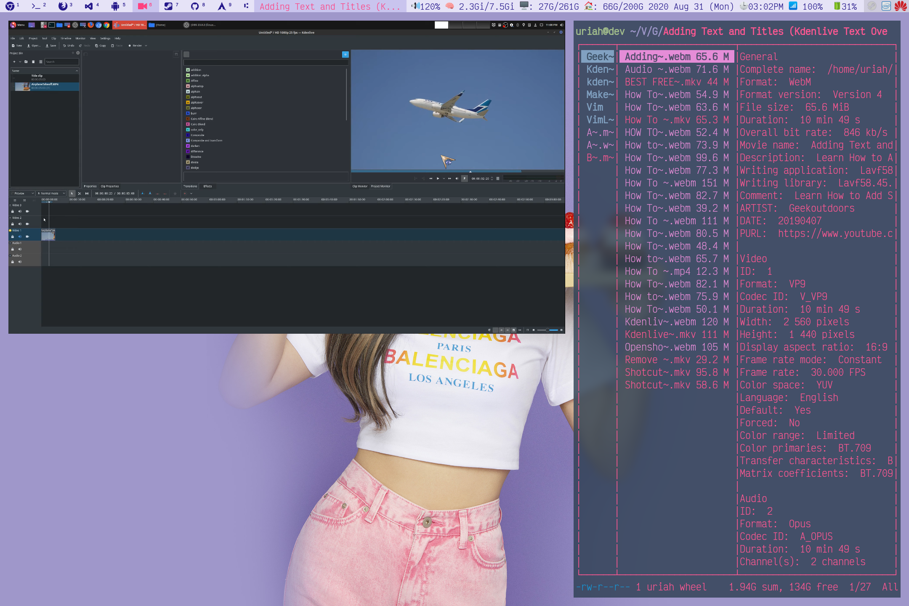Toggle the blue mute icon on Video 1
909x606 pixels.
[20, 237]
